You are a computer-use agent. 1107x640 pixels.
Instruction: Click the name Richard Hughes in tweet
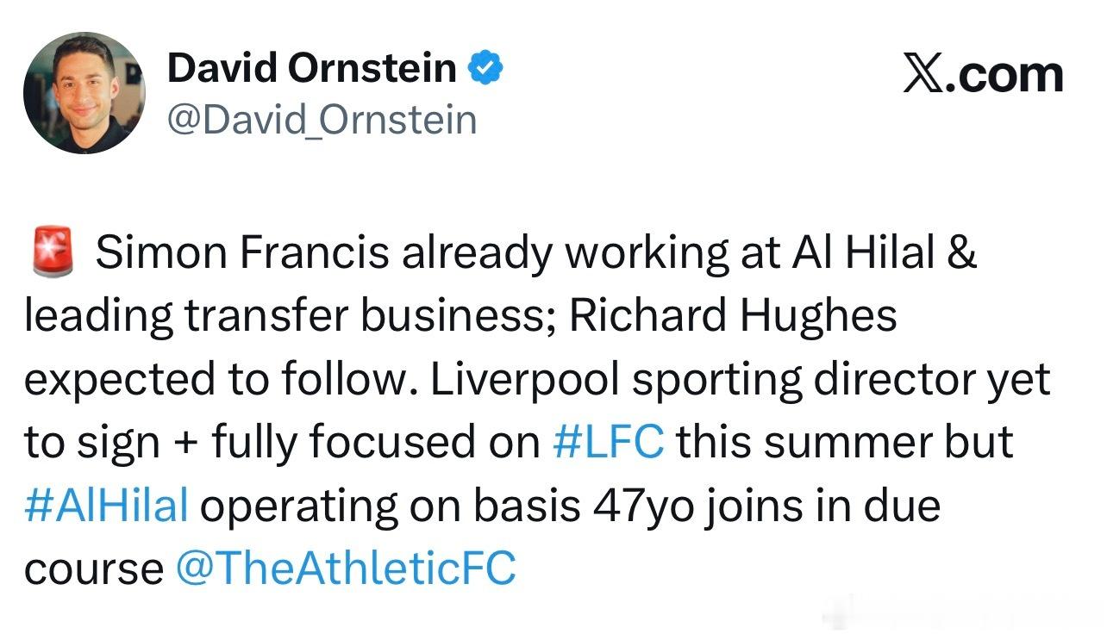coord(733,316)
